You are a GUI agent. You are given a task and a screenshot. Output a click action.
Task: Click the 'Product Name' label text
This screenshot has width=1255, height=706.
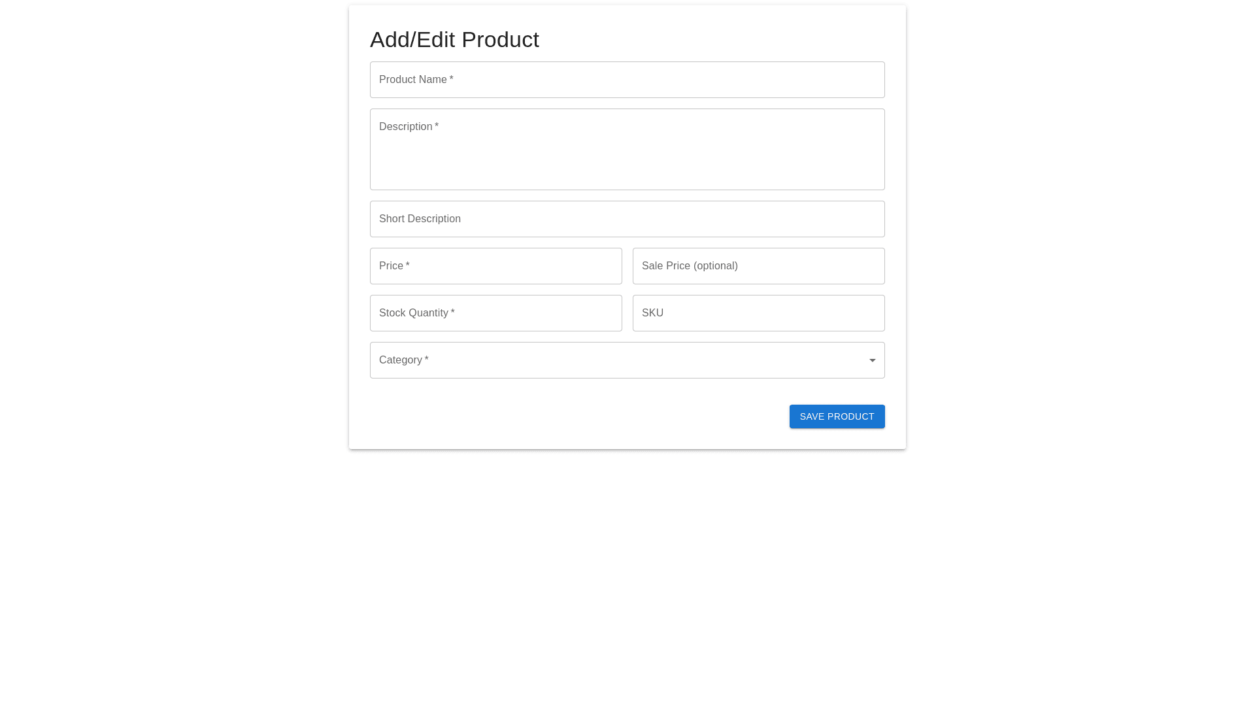[413, 80]
